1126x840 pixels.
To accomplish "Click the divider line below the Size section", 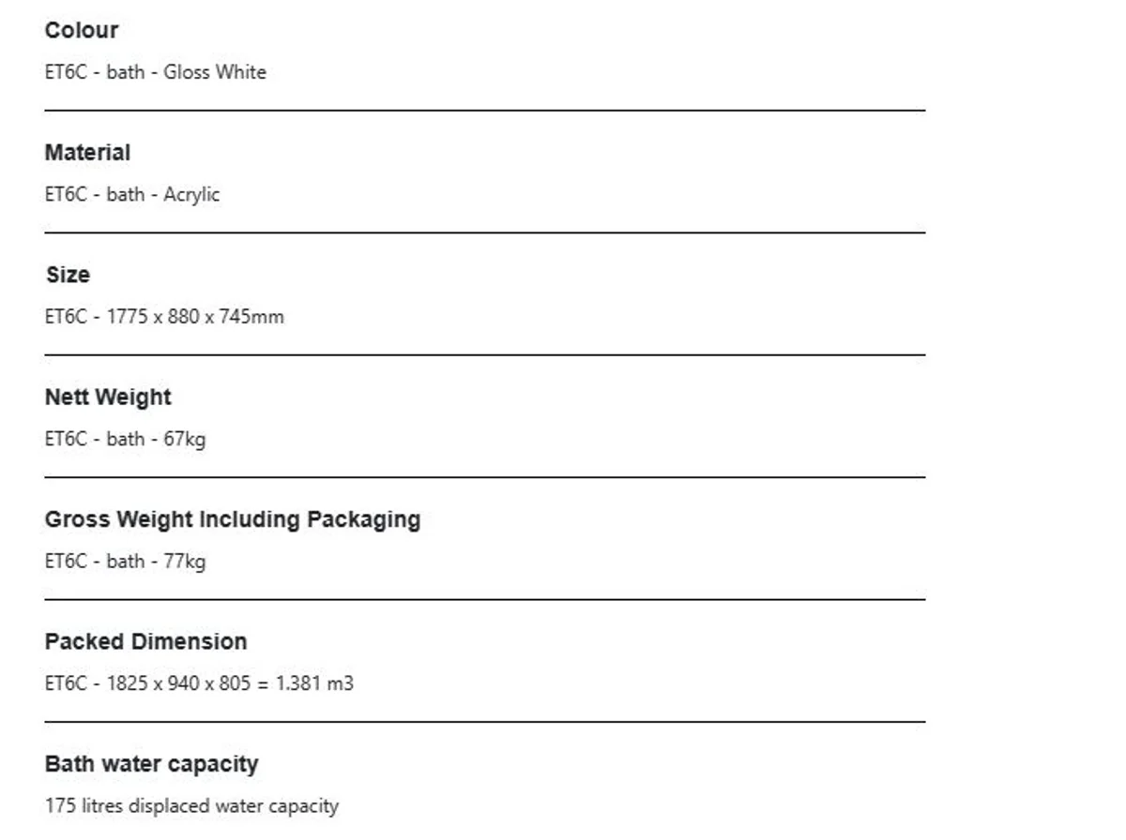I will click(484, 355).
